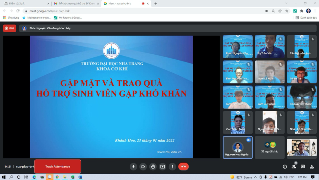Open the Extensions puzzle icon
The width and height of the screenshot is (319, 180).
(302, 11)
